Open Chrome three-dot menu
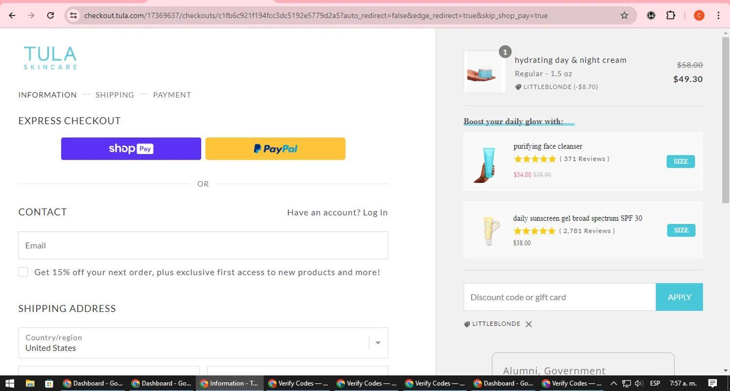 pyautogui.click(x=718, y=16)
